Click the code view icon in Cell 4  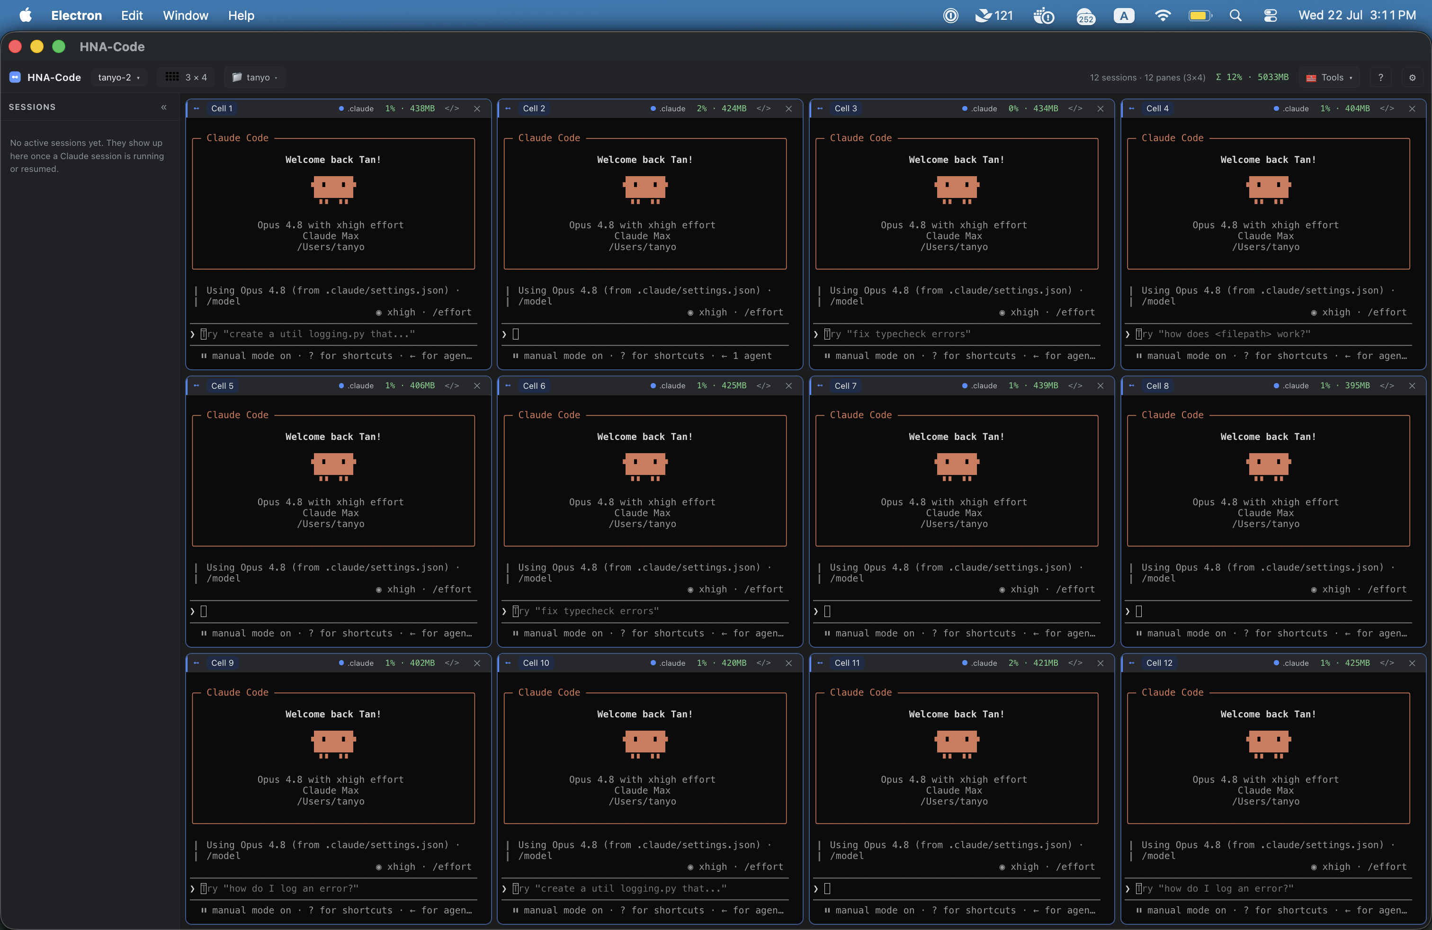[x=1386, y=108]
